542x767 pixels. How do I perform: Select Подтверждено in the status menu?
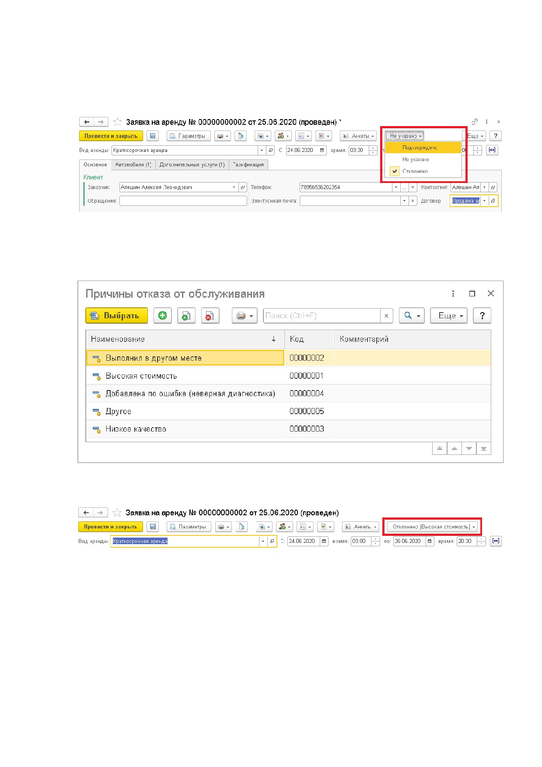(423, 148)
